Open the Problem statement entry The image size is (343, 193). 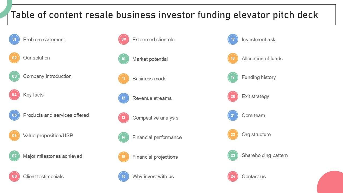point(44,40)
